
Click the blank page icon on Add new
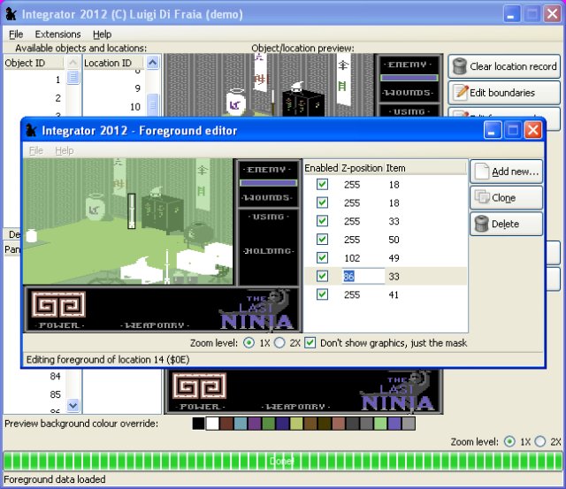481,172
